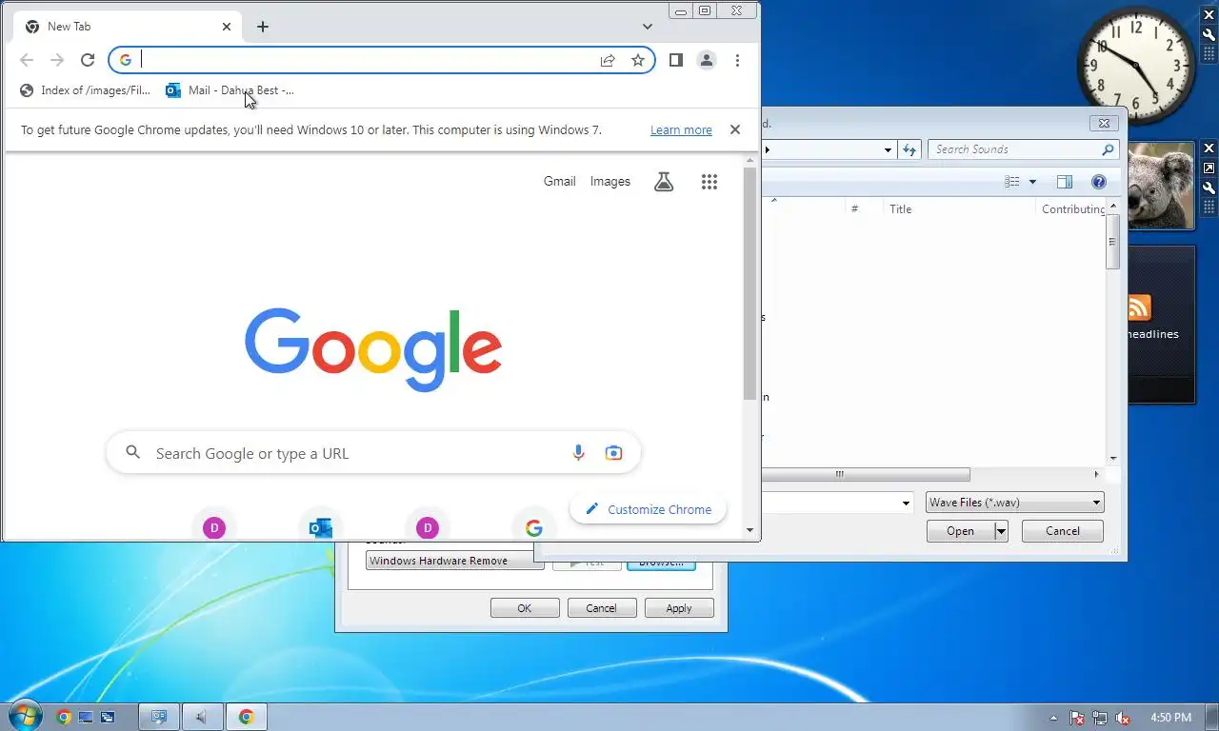Click Chrome's forward navigation arrow
This screenshot has height=731, width=1219.
point(57,60)
